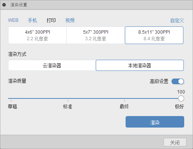Screen dimensions: 193x149
Task: Click the 自定义 custom size link
Action: tap(177, 20)
